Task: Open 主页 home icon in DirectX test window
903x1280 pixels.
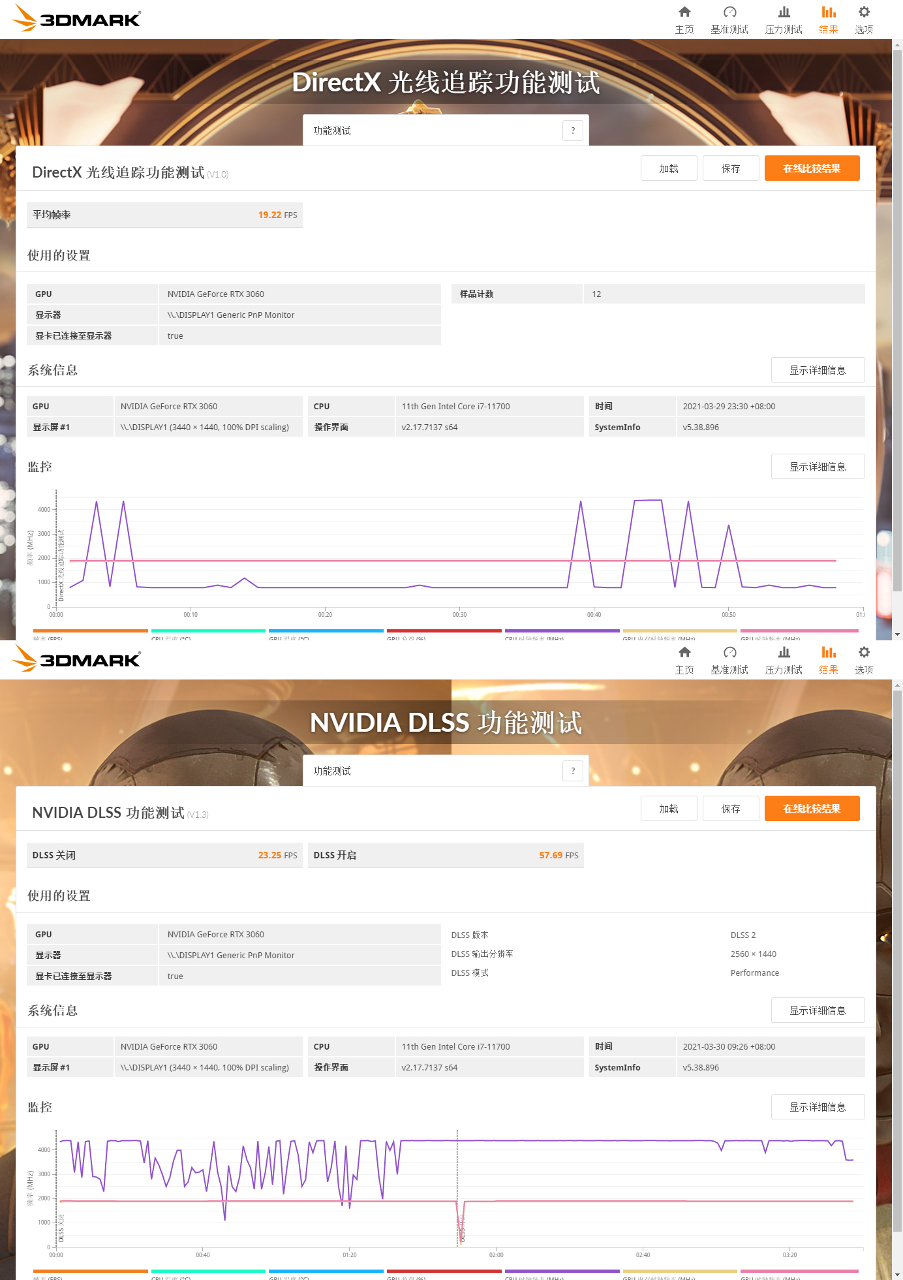Action: click(684, 12)
